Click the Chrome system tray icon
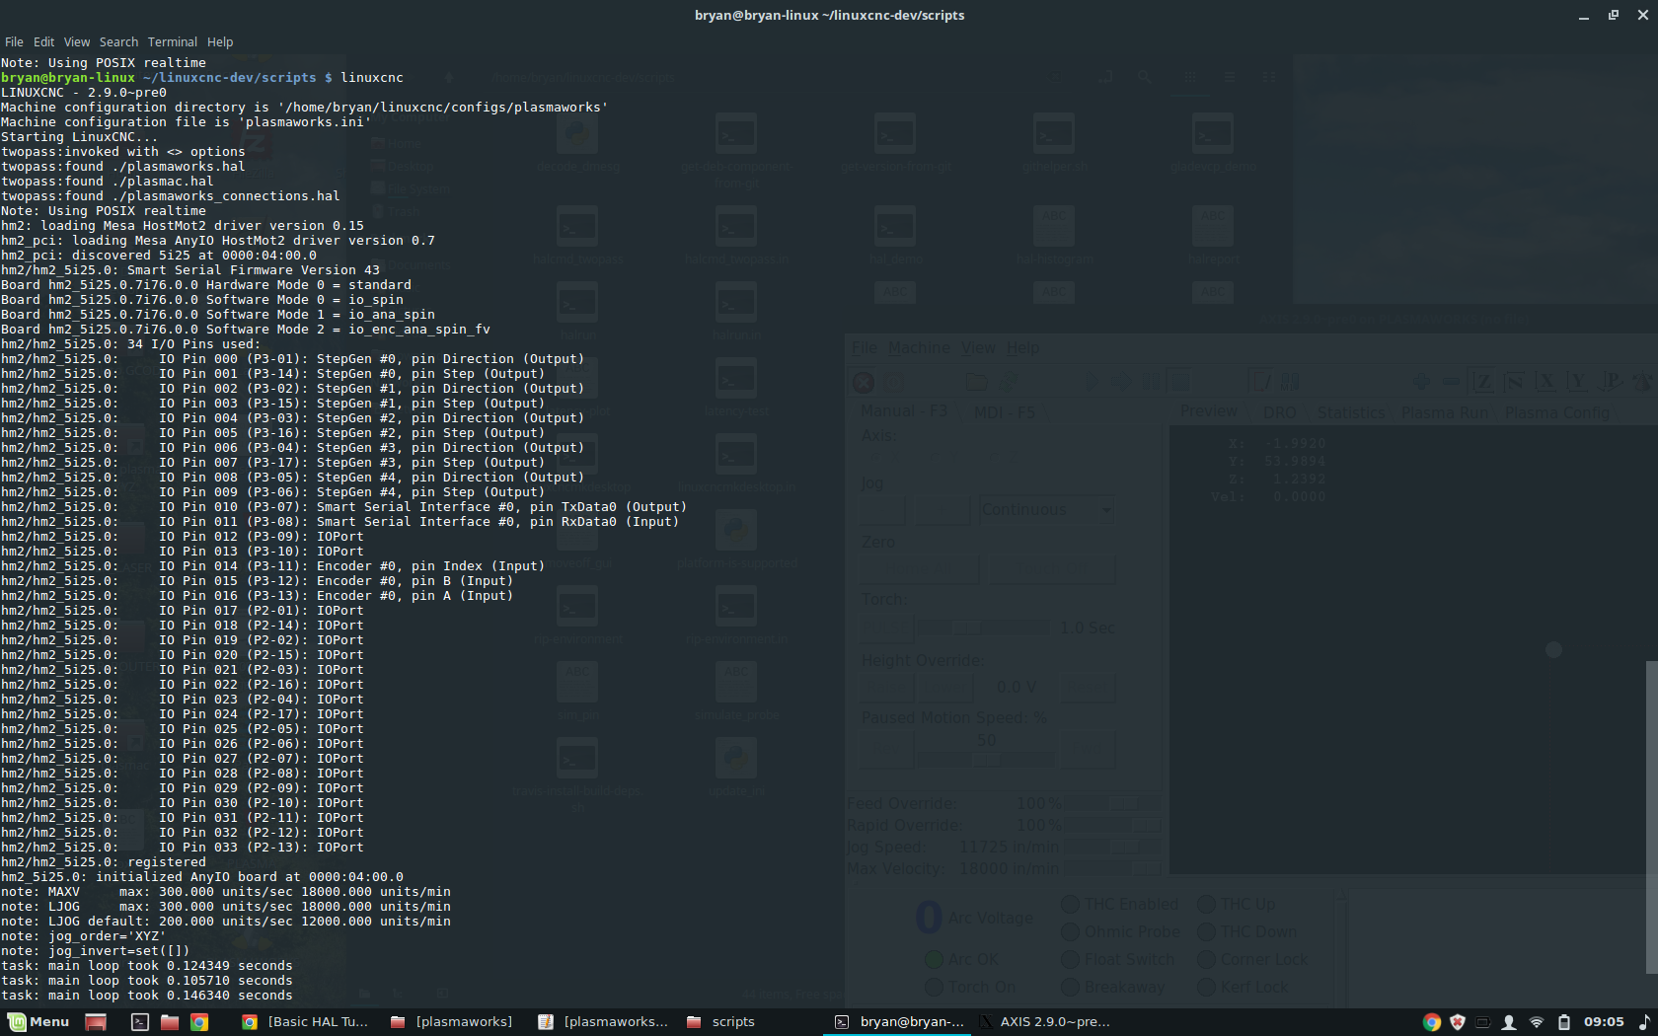Image resolution: width=1658 pixels, height=1036 pixels. (1432, 1022)
